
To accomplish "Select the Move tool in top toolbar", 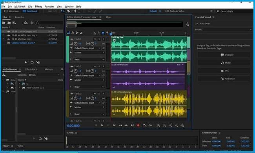I will point(63,11).
